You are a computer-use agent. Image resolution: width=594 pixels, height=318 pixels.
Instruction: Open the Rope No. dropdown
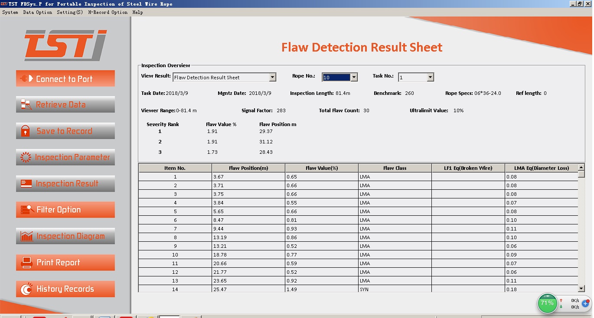[x=354, y=78]
